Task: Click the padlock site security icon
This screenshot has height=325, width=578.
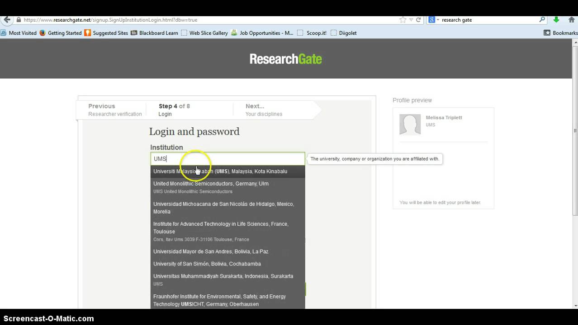Action: tap(19, 20)
